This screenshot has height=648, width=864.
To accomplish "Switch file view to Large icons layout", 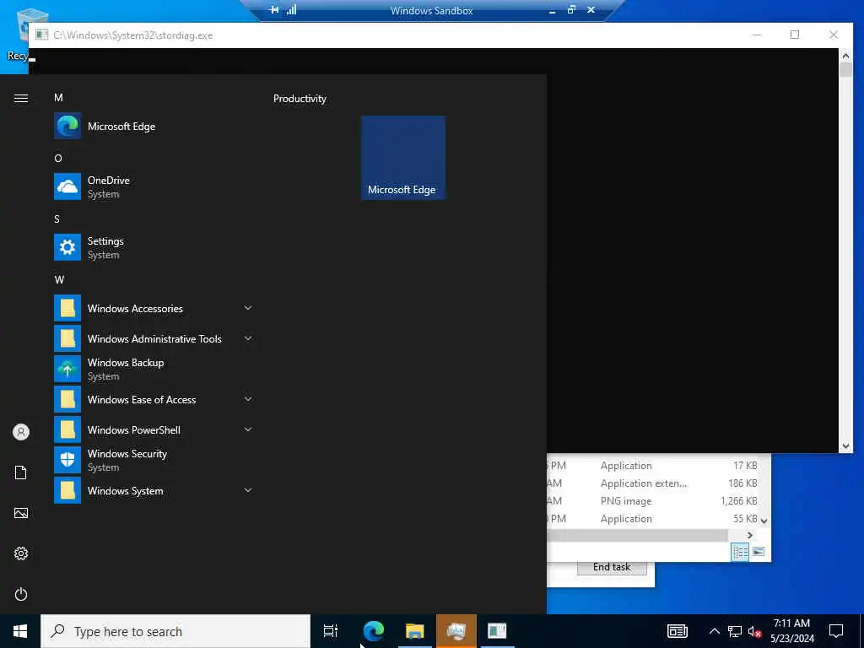I will 759,552.
